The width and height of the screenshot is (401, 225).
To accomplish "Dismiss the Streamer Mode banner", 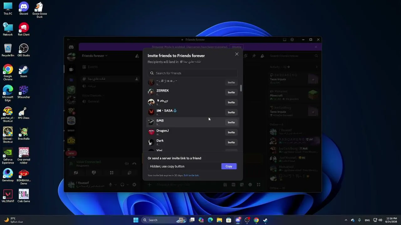I will coord(316,47).
